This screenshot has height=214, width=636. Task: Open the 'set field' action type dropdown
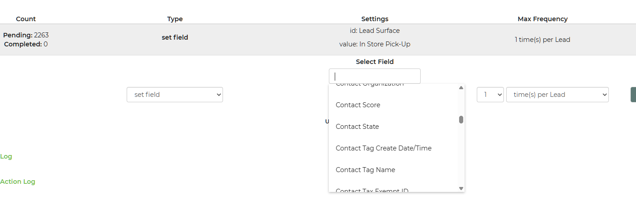(x=175, y=95)
